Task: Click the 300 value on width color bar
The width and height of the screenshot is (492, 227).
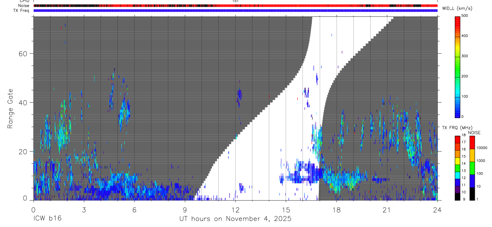Action: (x=465, y=56)
